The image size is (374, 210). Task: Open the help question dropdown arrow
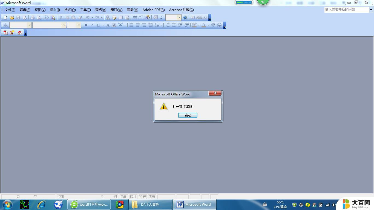(371, 10)
